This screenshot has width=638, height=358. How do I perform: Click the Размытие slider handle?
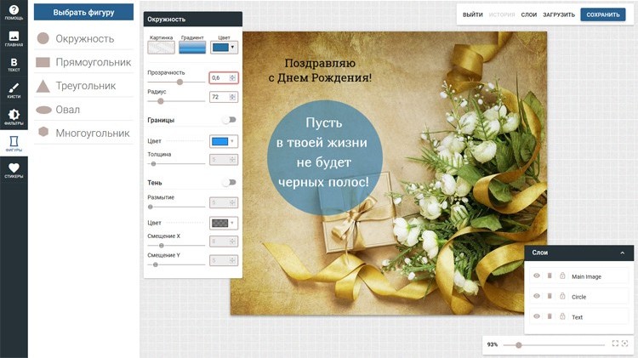150,207
